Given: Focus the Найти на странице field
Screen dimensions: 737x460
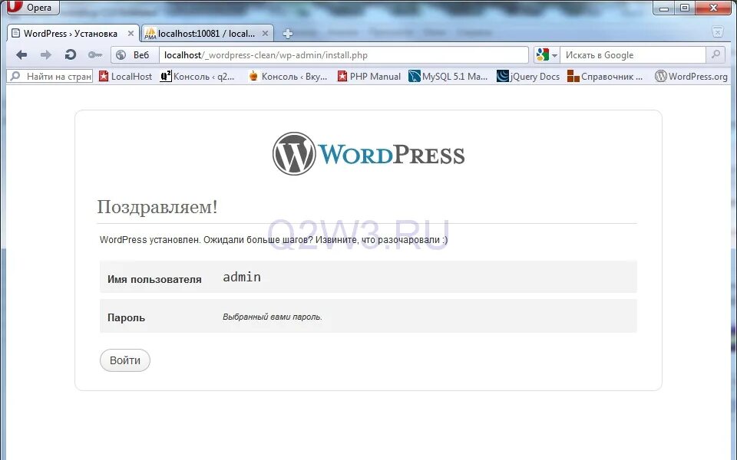Looking at the screenshot, I should click(x=51, y=76).
